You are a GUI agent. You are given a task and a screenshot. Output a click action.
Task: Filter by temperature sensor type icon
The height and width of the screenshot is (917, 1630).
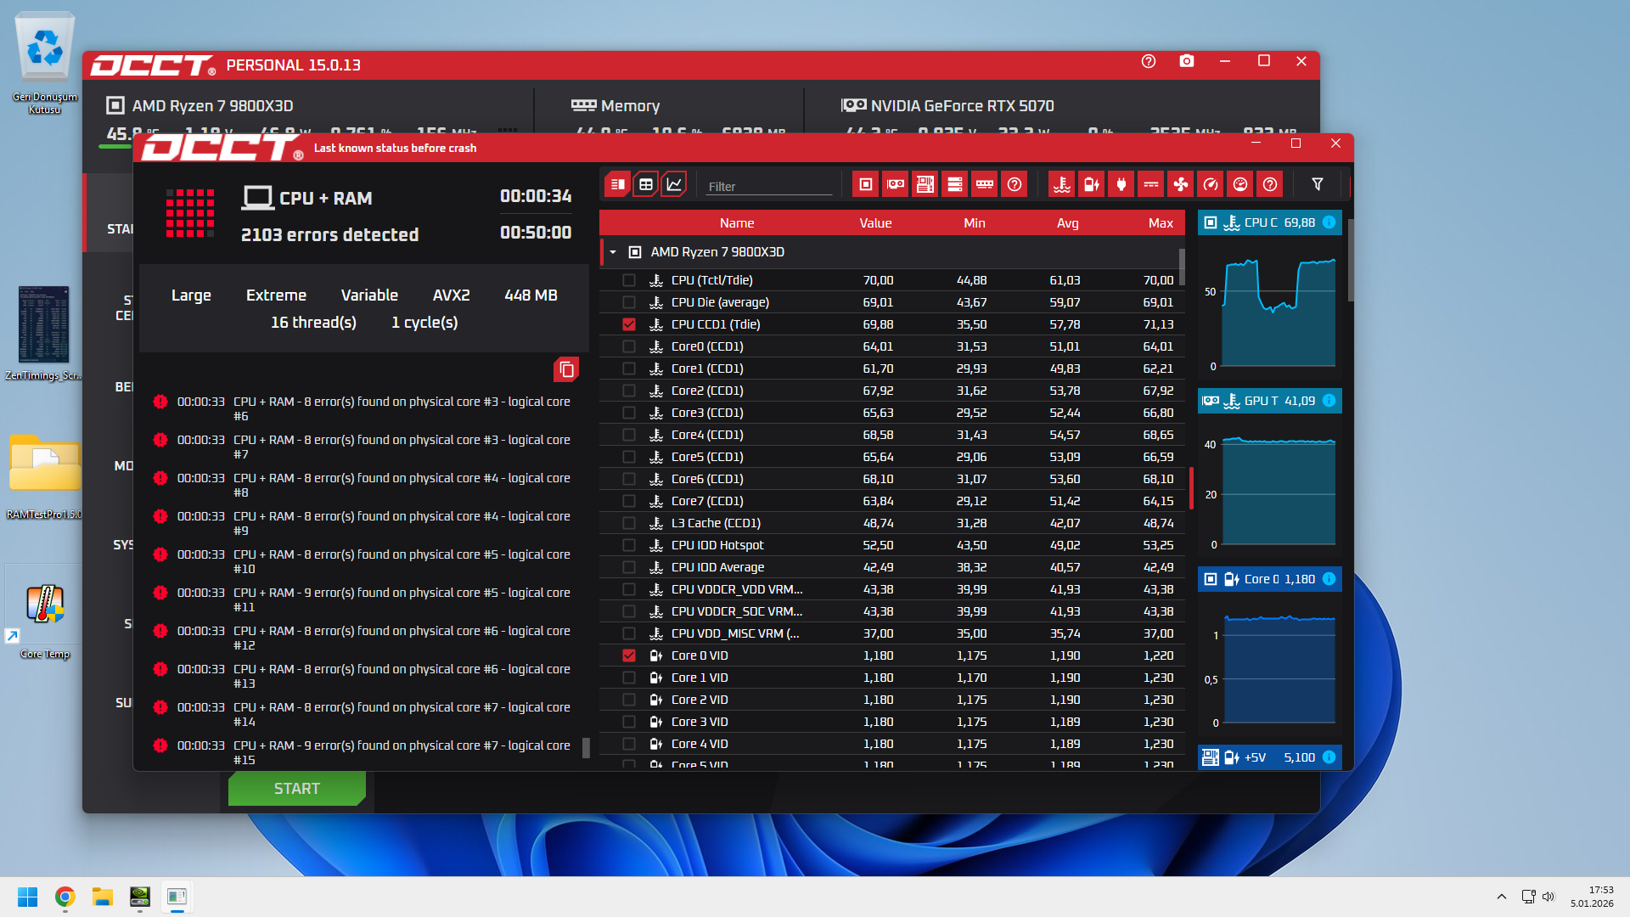pos(1062,184)
